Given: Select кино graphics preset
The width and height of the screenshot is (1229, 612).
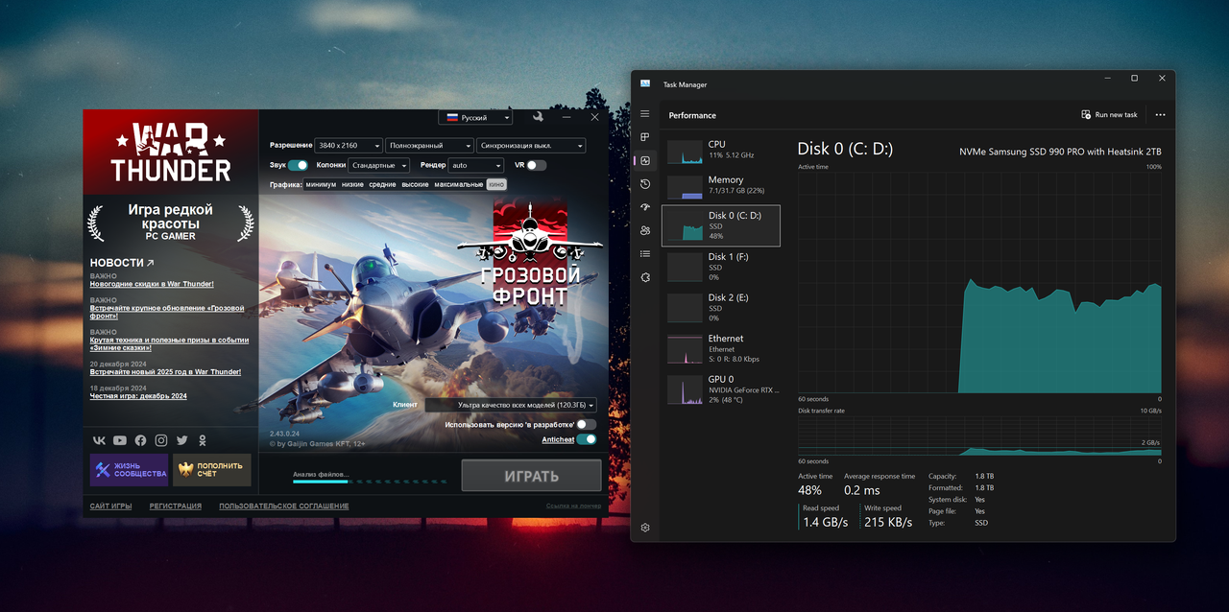Looking at the screenshot, I should click(x=496, y=184).
